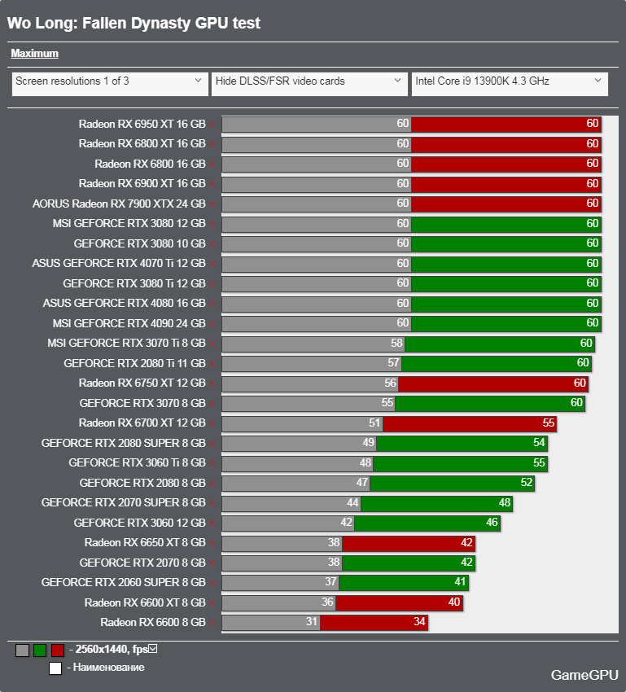Click red X beside Radeon RX 6800 16 GB
This screenshot has width=626, height=692.
point(212,164)
